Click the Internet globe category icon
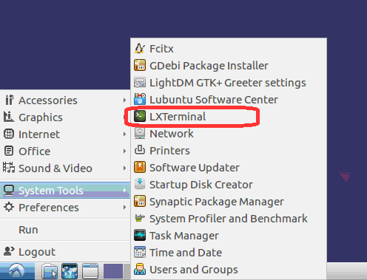The width and height of the screenshot is (367, 280). point(9,134)
